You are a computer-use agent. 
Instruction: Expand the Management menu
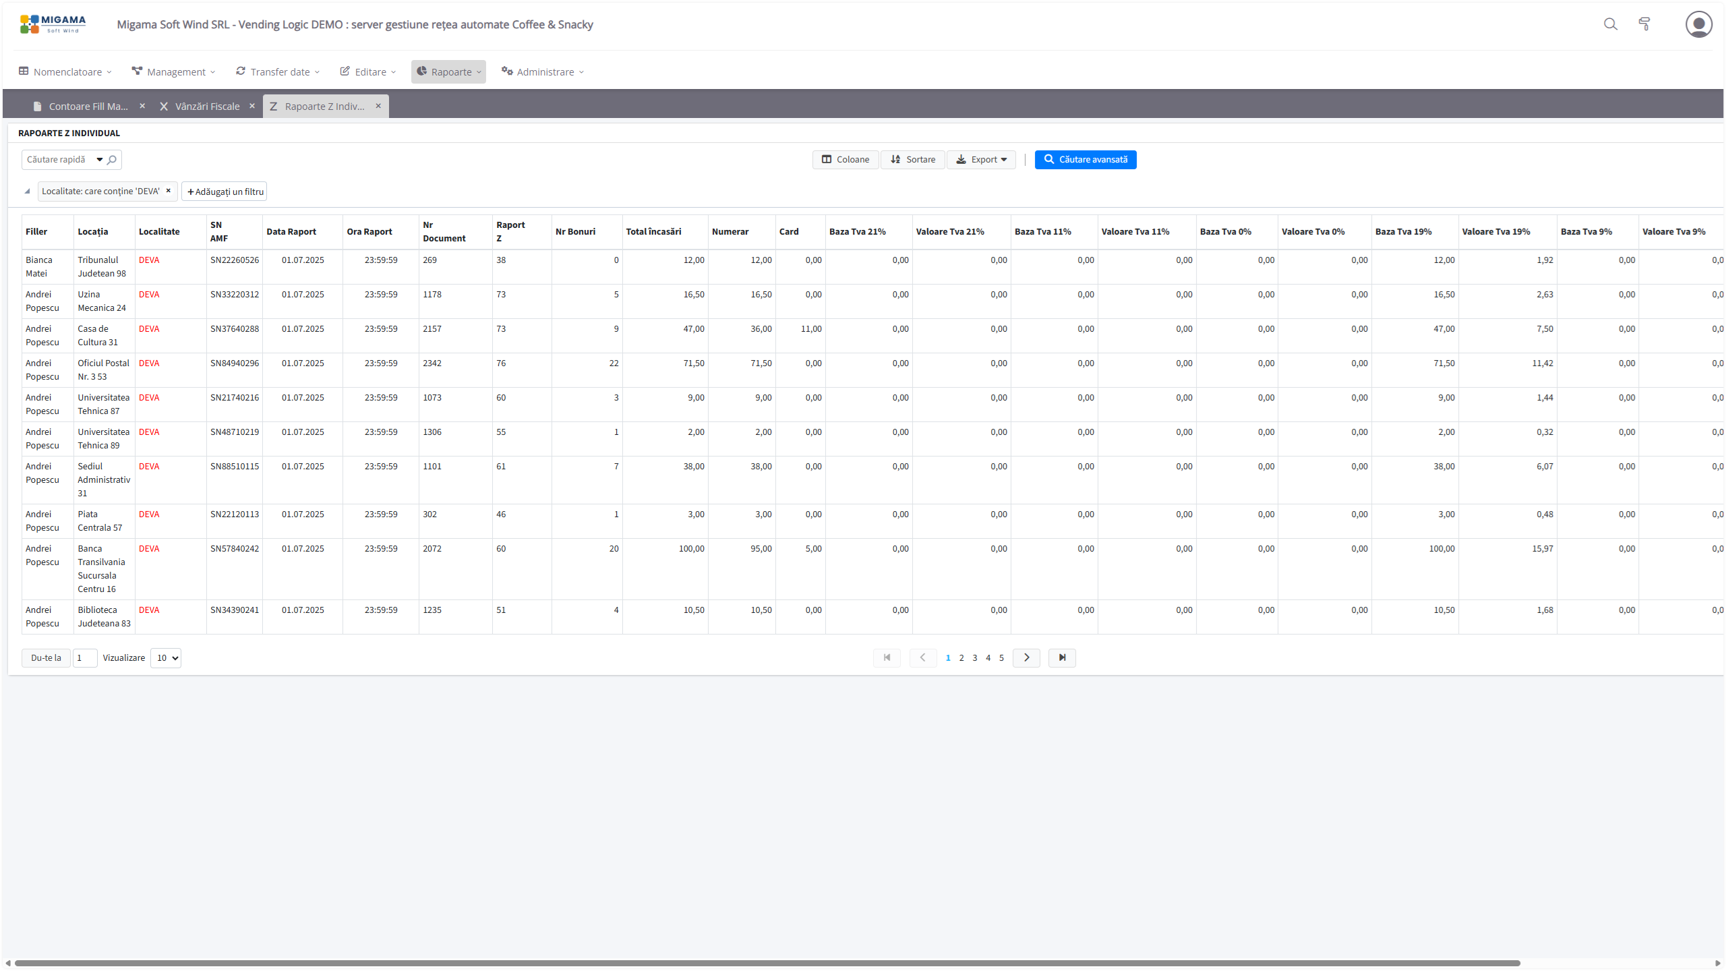pos(174,72)
